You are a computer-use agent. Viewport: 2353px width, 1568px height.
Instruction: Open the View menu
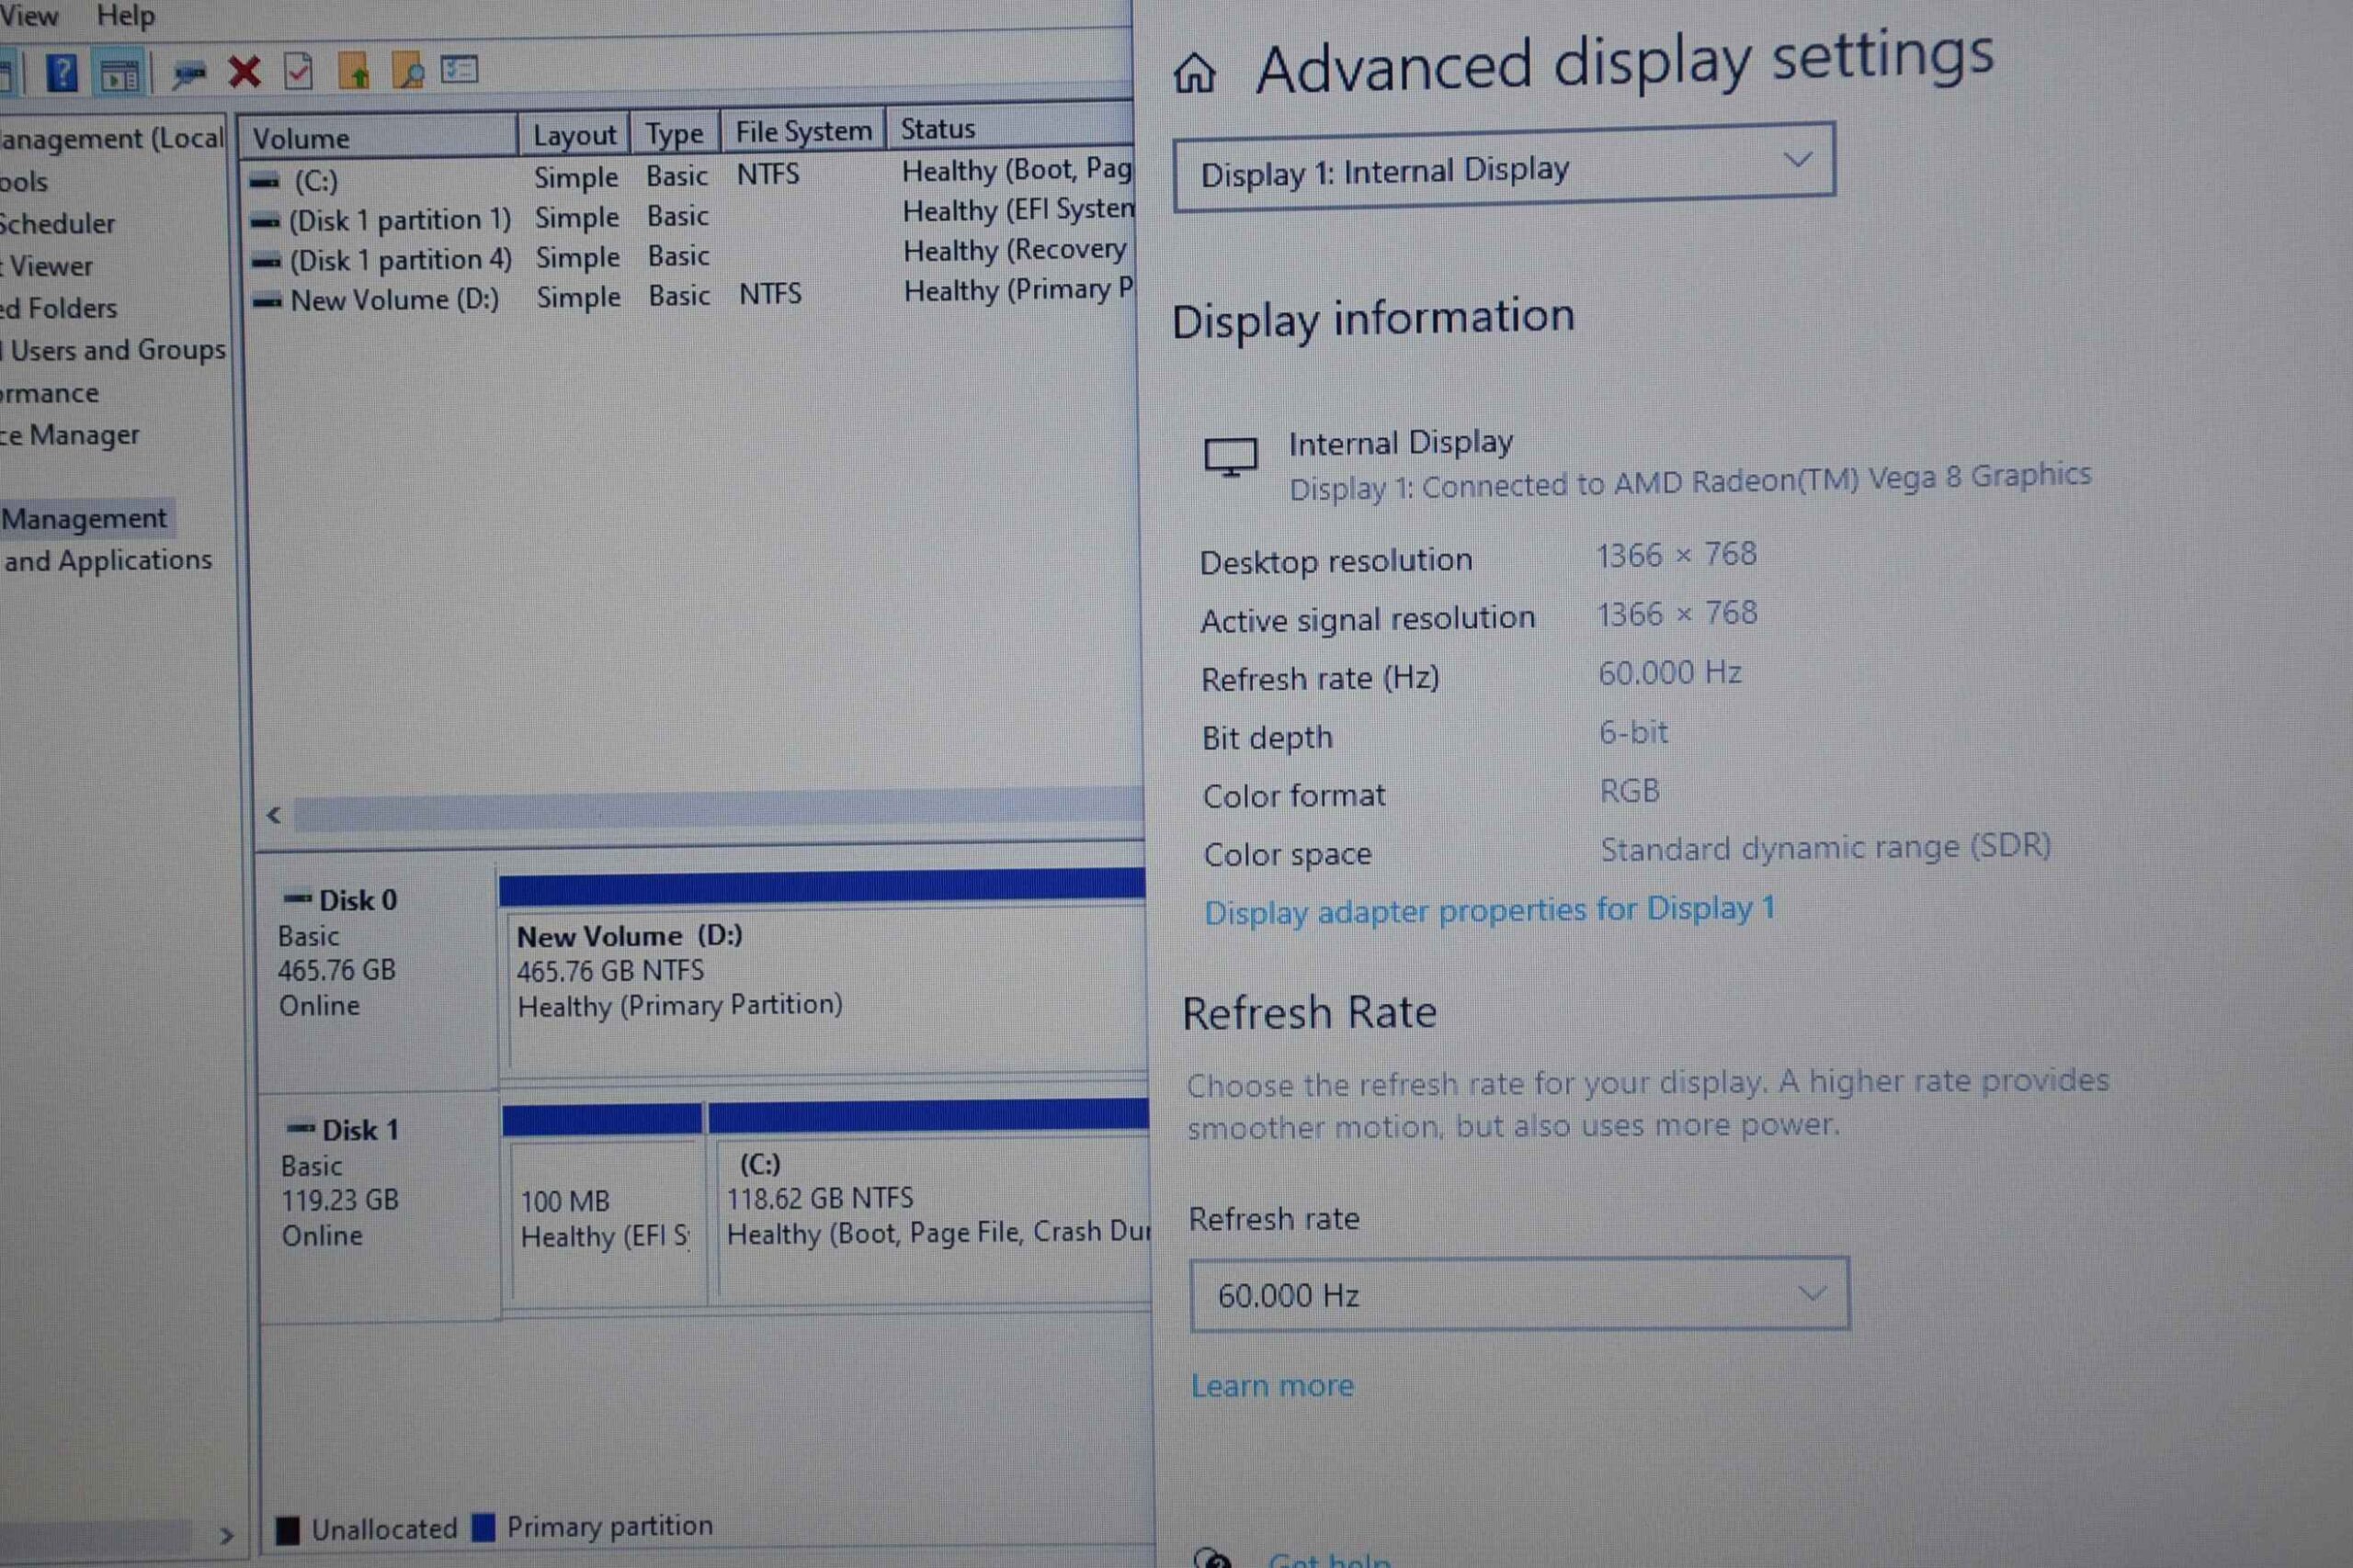pos(28,15)
